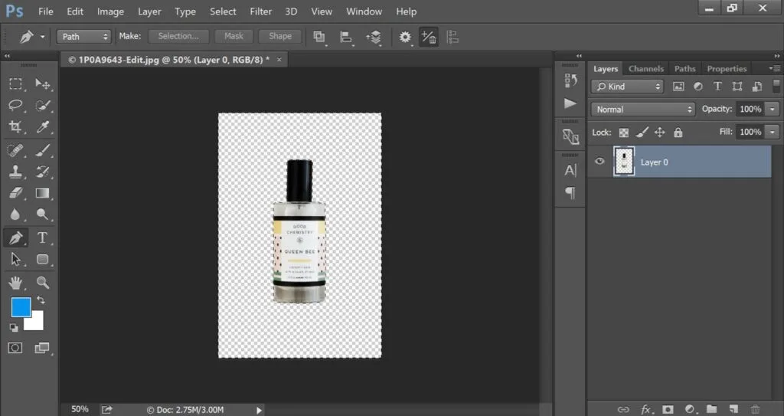784x416 pixels.
Task: Open the Path mode dropdown
Action: (x=84, y=36)
